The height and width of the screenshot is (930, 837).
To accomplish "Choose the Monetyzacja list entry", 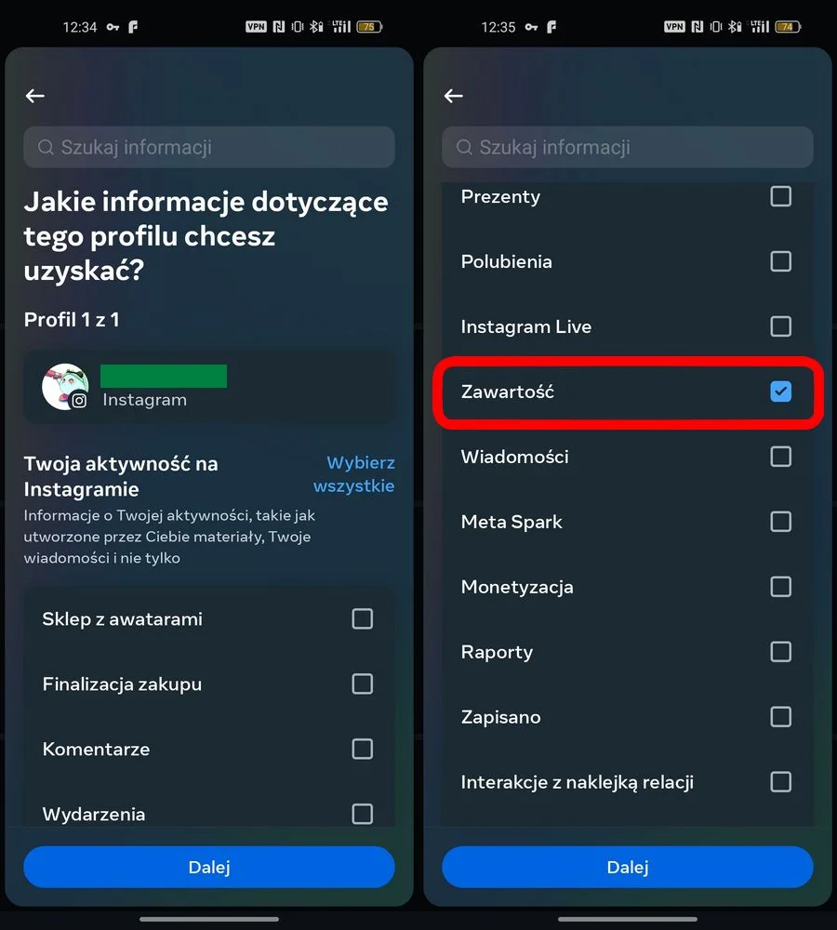I will tap(627, 587).
